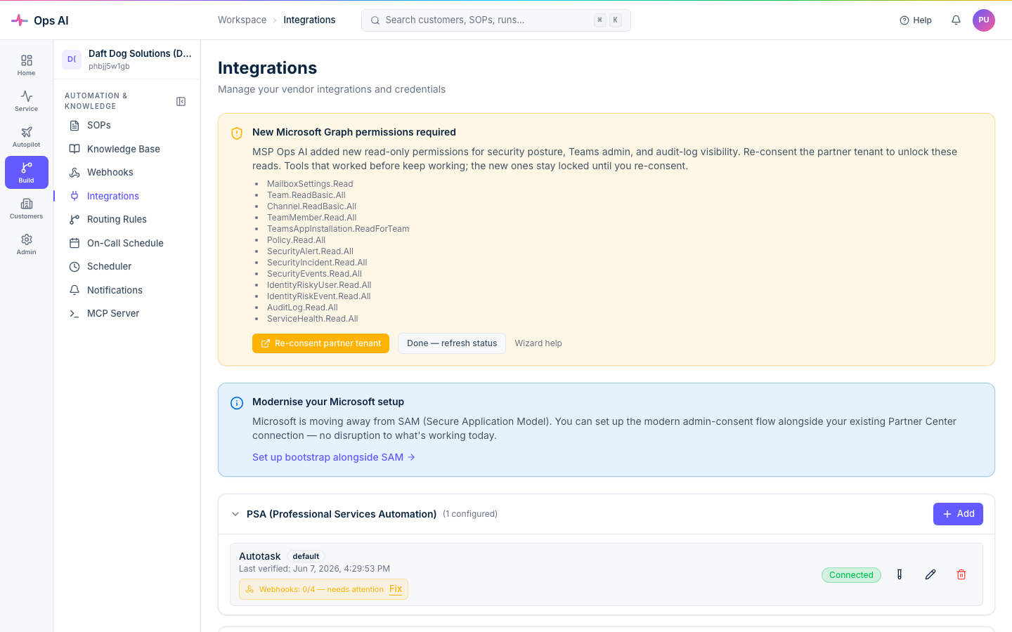This screenshot has height=632, width=1012.
Task: Open the Home rail item
Action: coord(26,65)
